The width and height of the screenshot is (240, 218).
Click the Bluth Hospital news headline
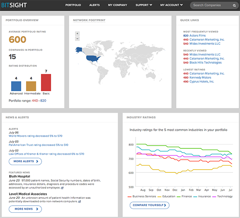pos(20,176)
